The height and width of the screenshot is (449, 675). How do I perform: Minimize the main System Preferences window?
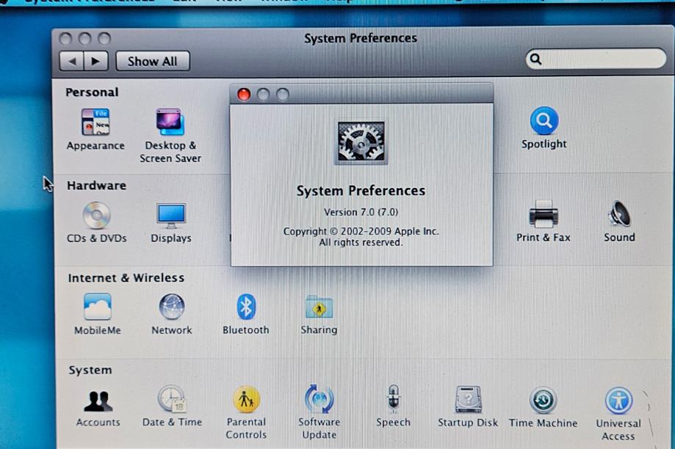point(84,39)
